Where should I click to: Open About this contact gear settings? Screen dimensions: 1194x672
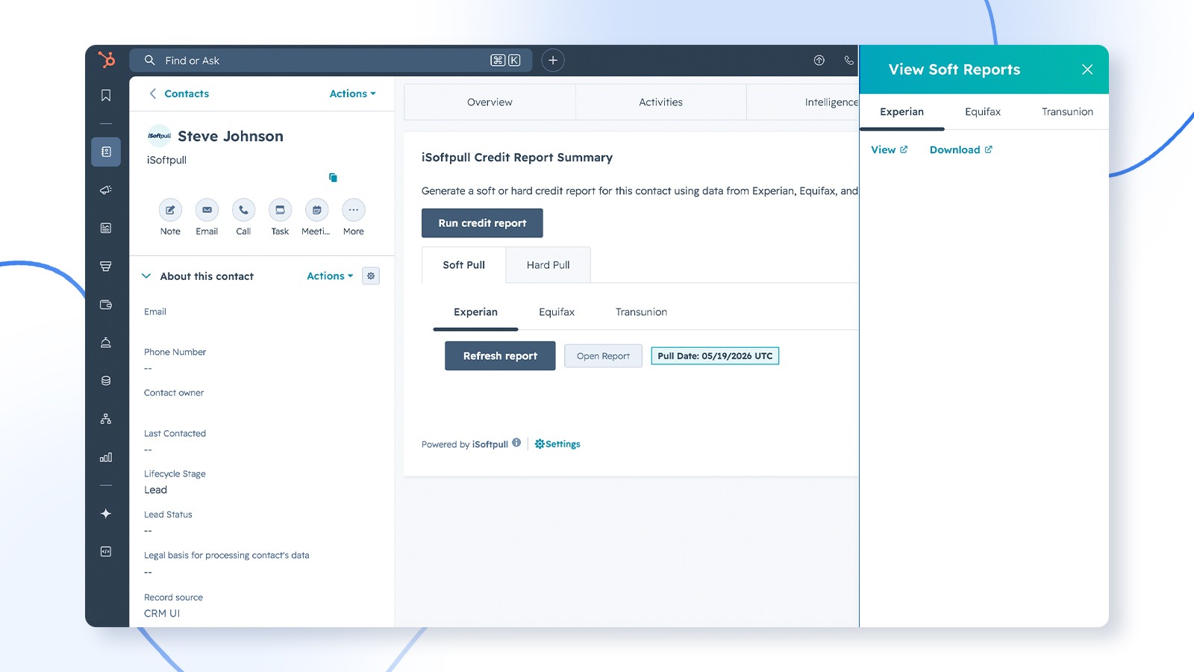point(371,276)
